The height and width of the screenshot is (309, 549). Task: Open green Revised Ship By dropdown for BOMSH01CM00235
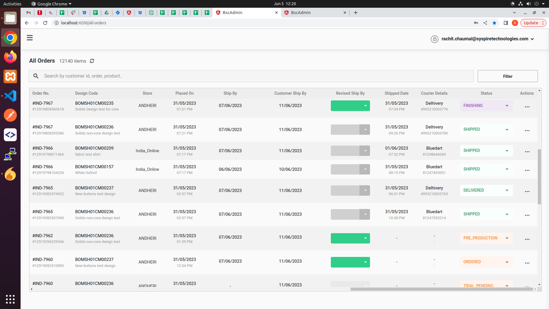[x=350, y=106]
